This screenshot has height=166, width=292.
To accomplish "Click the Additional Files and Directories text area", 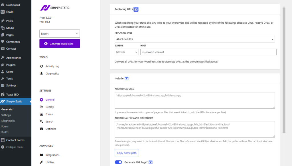I will pos(194,129).
